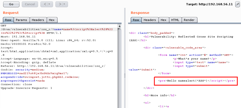Image resolution: width=241 pixels, height=108 pixels.
Task: Click the acopendivids cookie line
Action: point(40,77)
